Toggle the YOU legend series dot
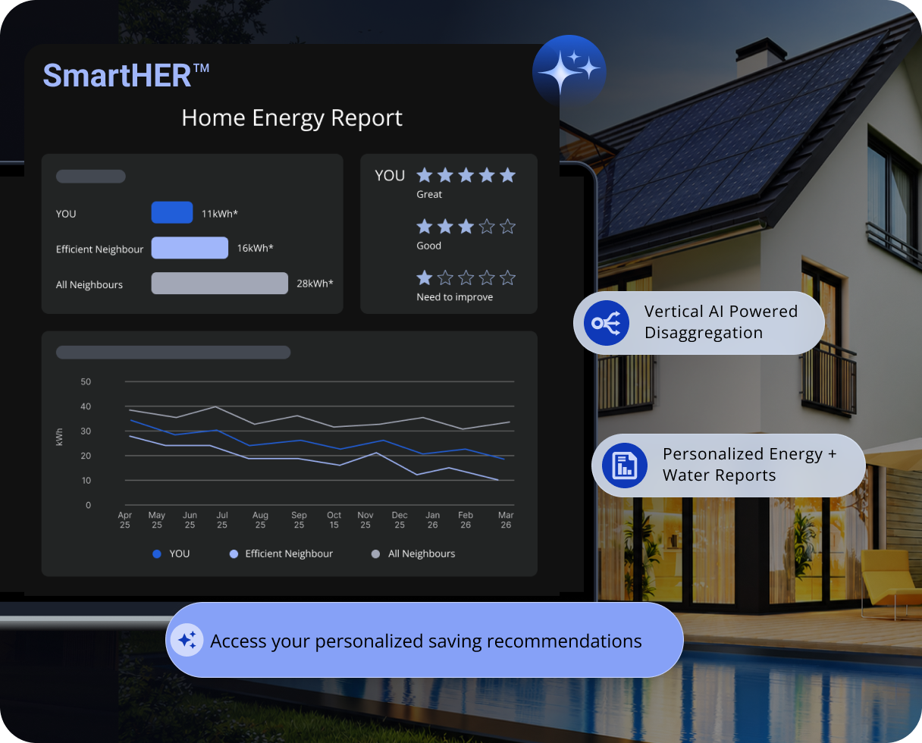The width and height of the screenshot is (922, 743). pos(157,554)
